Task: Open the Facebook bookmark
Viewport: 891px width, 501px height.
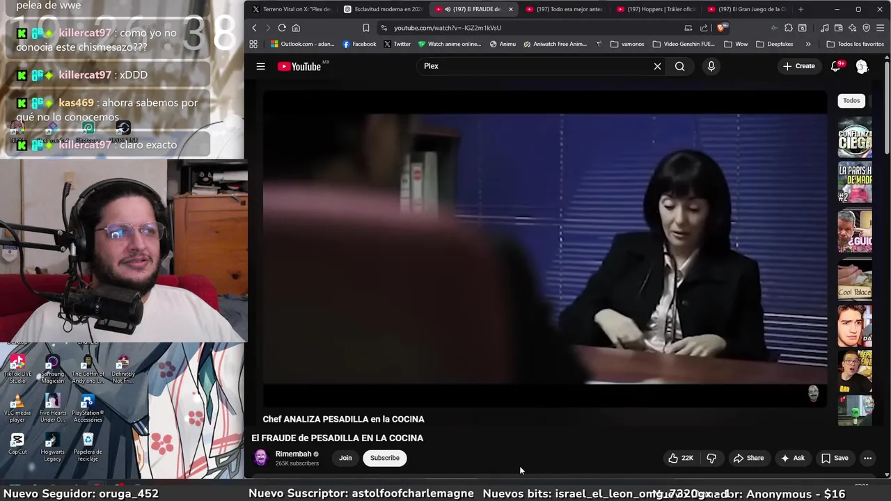Action: pyautogui.click(x=358, y=44)
